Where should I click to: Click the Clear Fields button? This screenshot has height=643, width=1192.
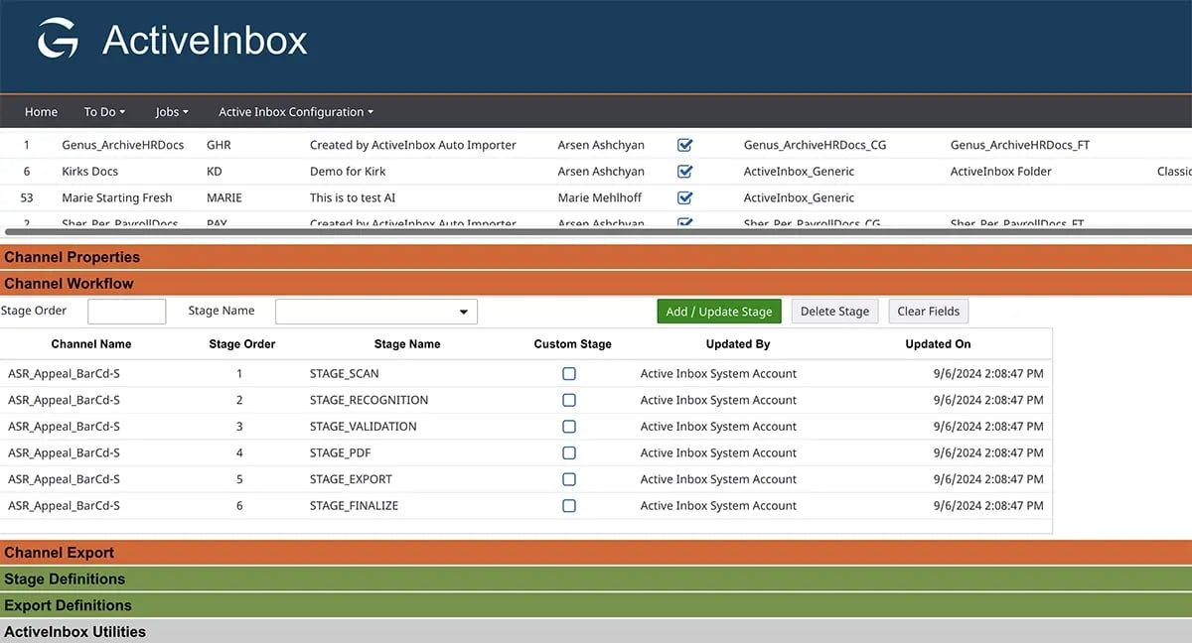[929, 312]
